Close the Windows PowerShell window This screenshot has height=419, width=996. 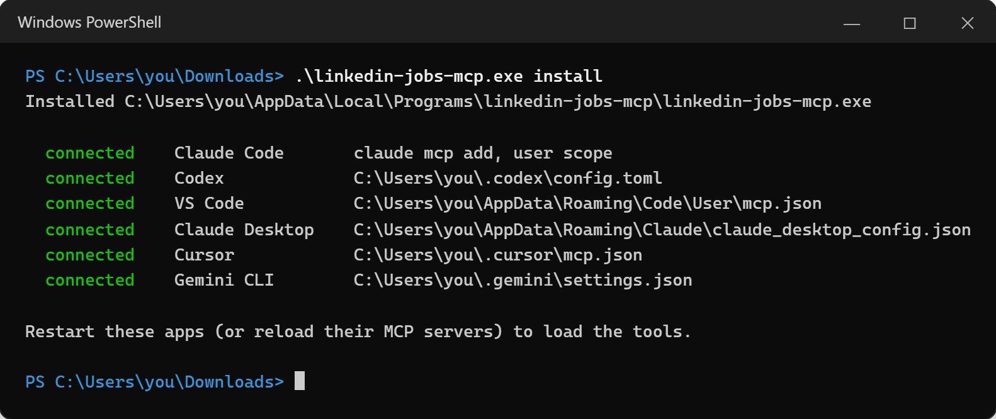968,23
